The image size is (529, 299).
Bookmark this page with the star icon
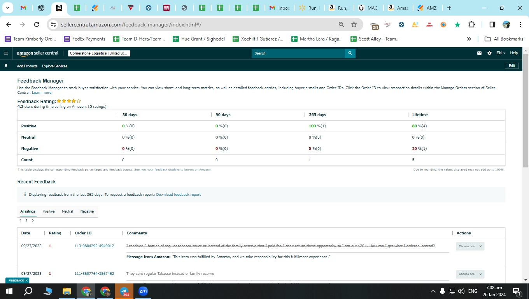click(x=354, y=25)
